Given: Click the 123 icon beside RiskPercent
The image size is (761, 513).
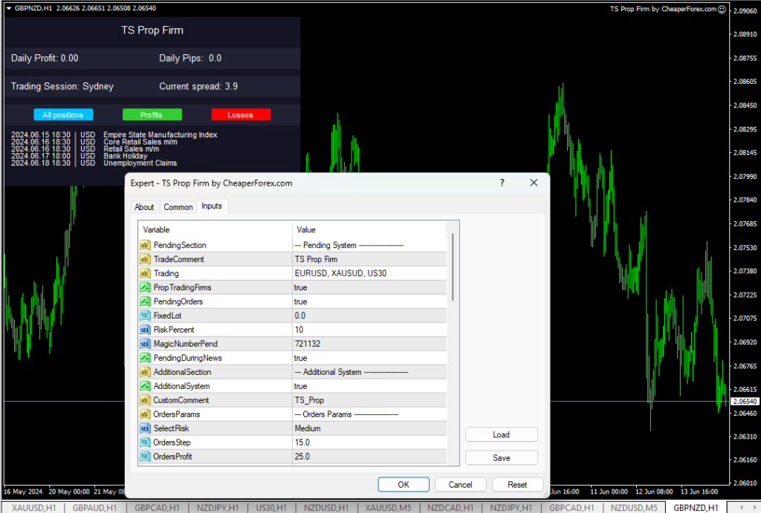Looking at the screenshot, I should pos(144,330).
